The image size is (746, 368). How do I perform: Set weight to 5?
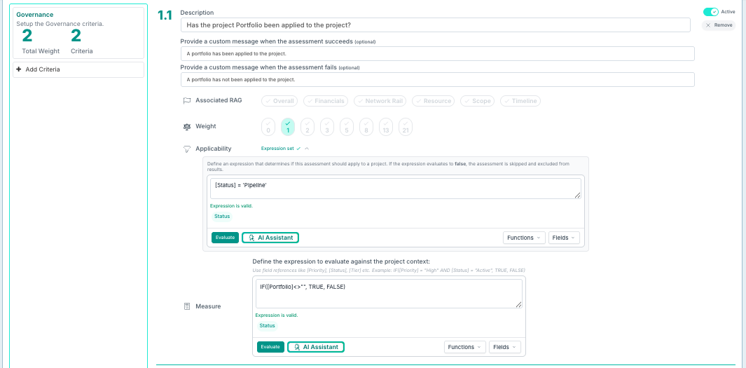(x=347, y=127)
